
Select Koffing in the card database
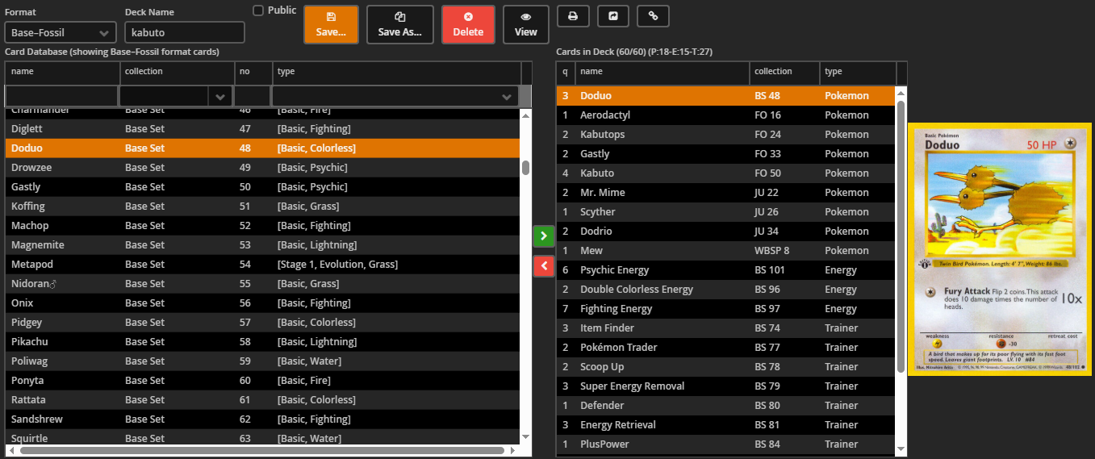point(263,207)
